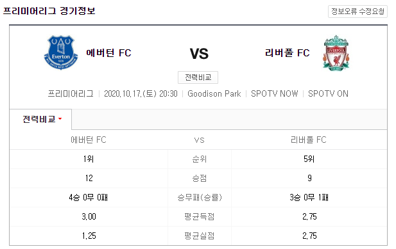Click the 순위 row label
This screenshot has width=396, height=249.
tap(200, 159)
